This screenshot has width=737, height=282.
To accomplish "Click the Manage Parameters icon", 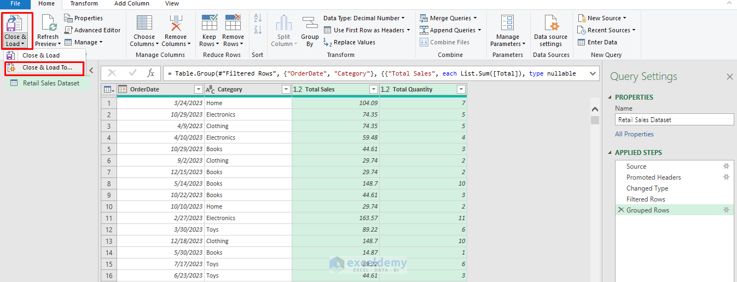I will click(507, 24).
